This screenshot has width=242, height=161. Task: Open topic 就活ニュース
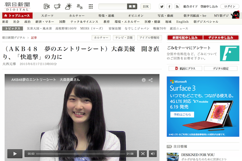coord(179,29)
